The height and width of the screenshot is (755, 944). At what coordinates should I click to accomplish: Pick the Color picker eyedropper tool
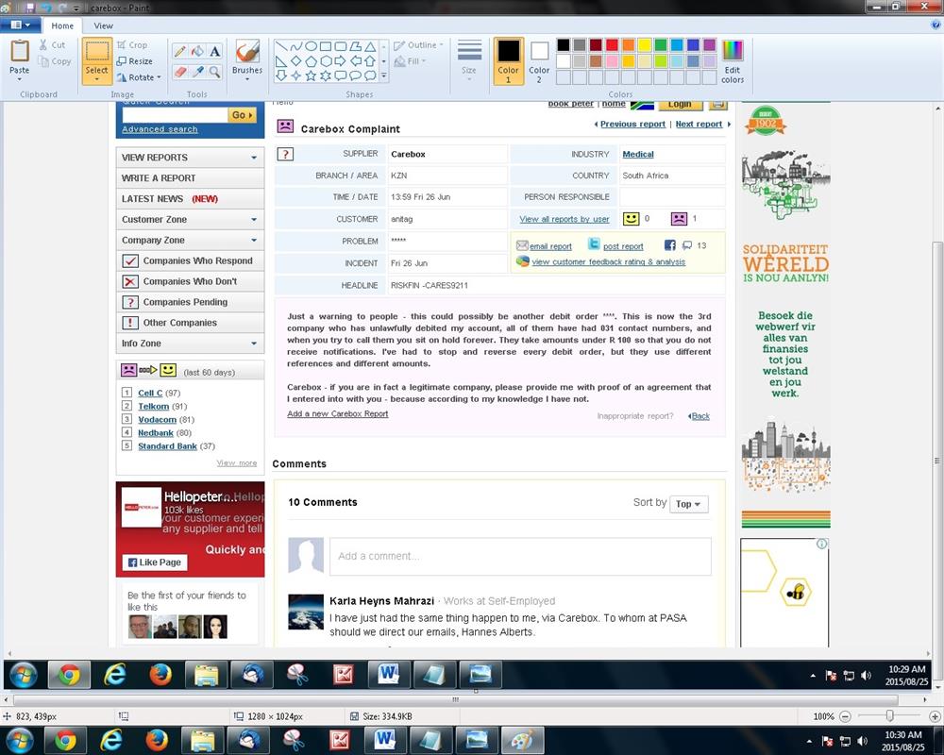pyautogui.click(x=197, y=72)
